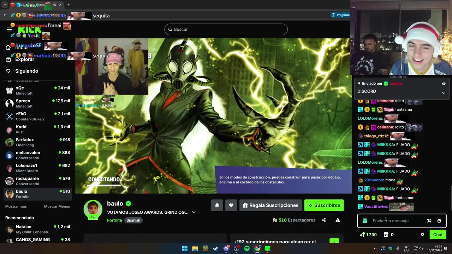Click the chat scrollbar thumb

pyautogui.click(x=451, y=198)
